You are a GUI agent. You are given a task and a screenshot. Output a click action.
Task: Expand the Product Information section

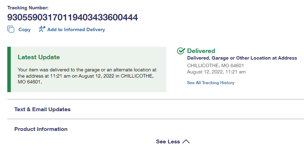point(41,129)
